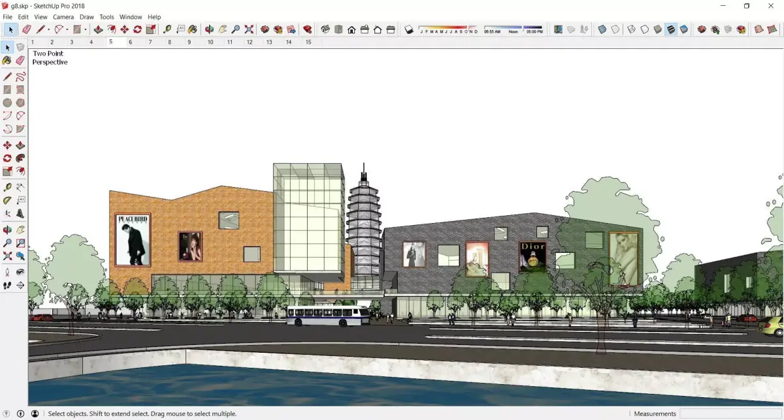Switch to Back standard view
784x420 pixels.
pyautogui.click(x=378, y=29)
